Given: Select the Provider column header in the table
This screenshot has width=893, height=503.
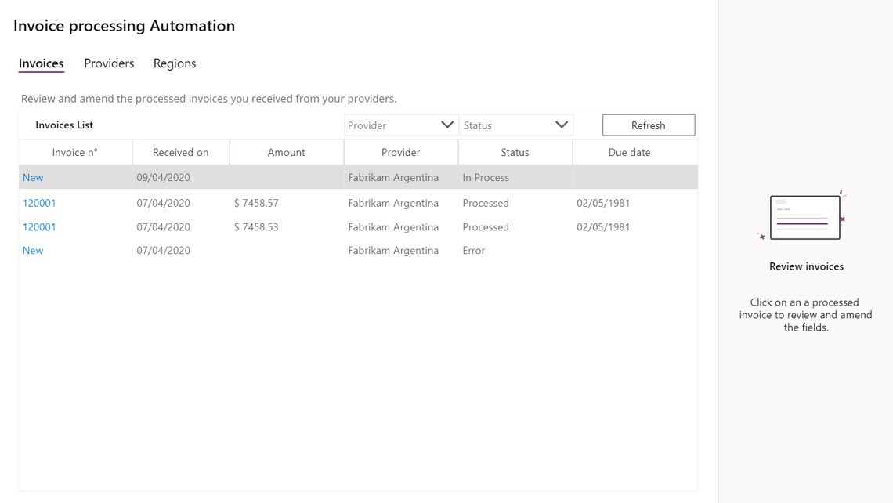Looking at the screenshot, I should 400,153.
